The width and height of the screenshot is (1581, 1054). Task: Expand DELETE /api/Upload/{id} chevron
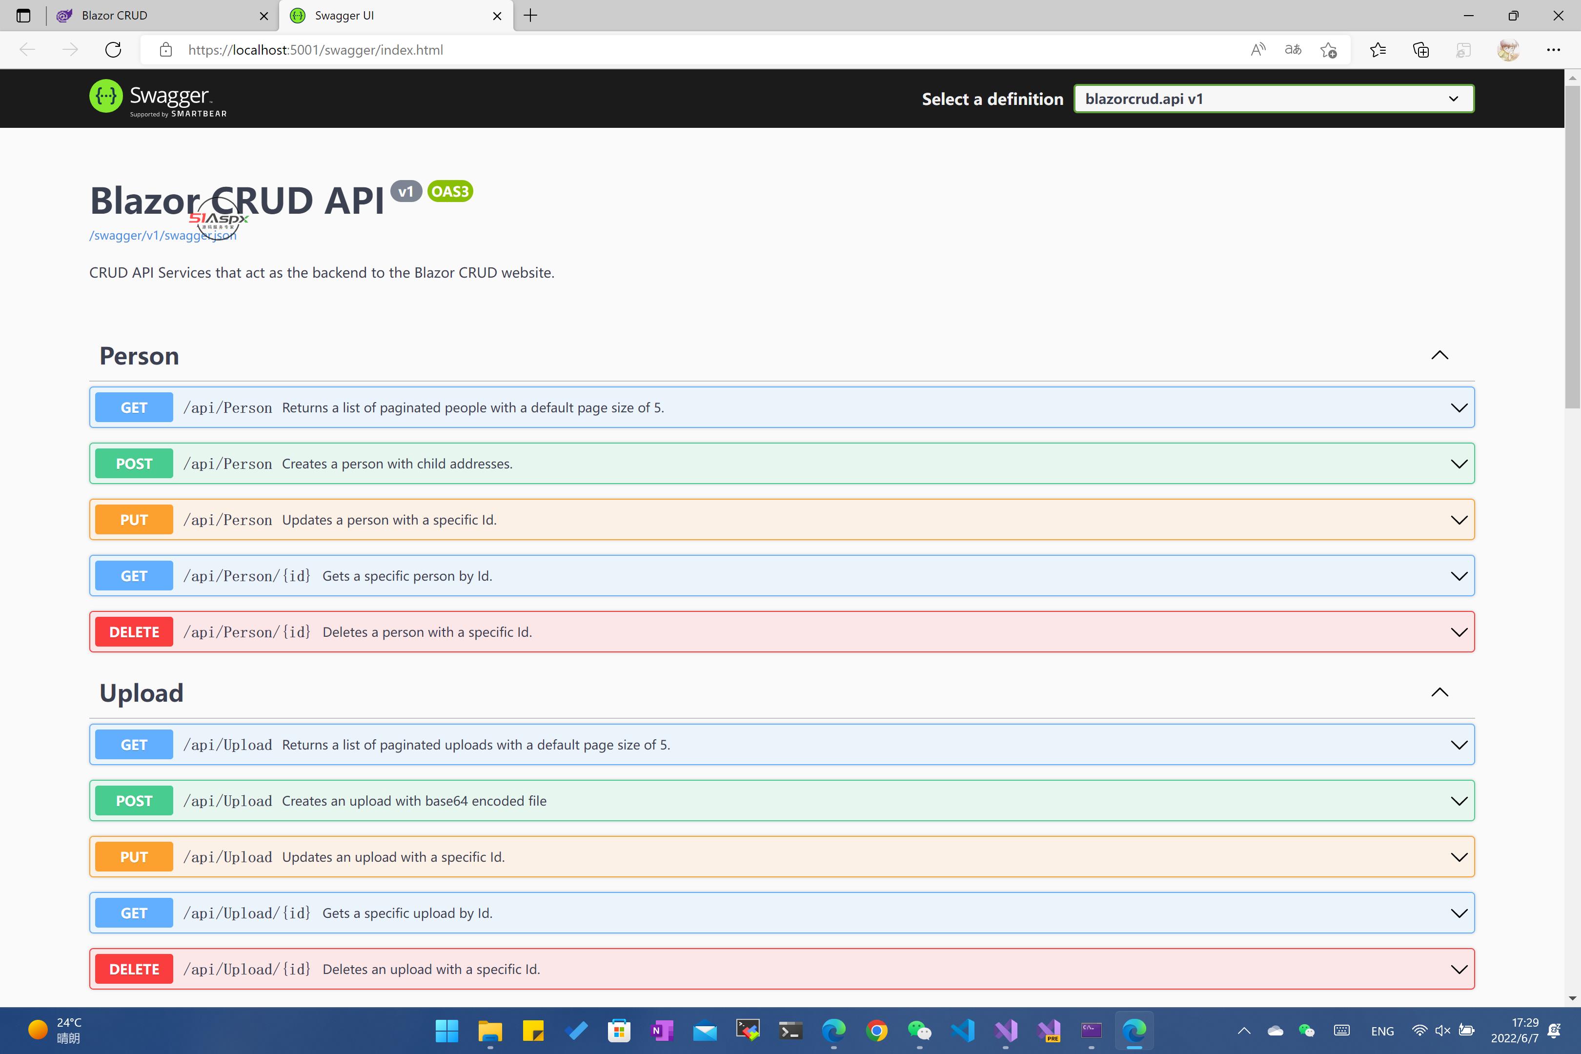pos(1459,969)
